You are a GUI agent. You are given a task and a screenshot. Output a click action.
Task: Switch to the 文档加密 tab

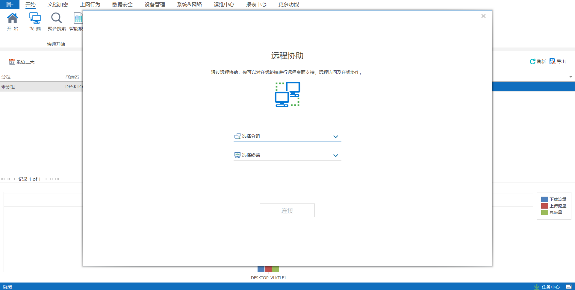[x=58, y=4]
